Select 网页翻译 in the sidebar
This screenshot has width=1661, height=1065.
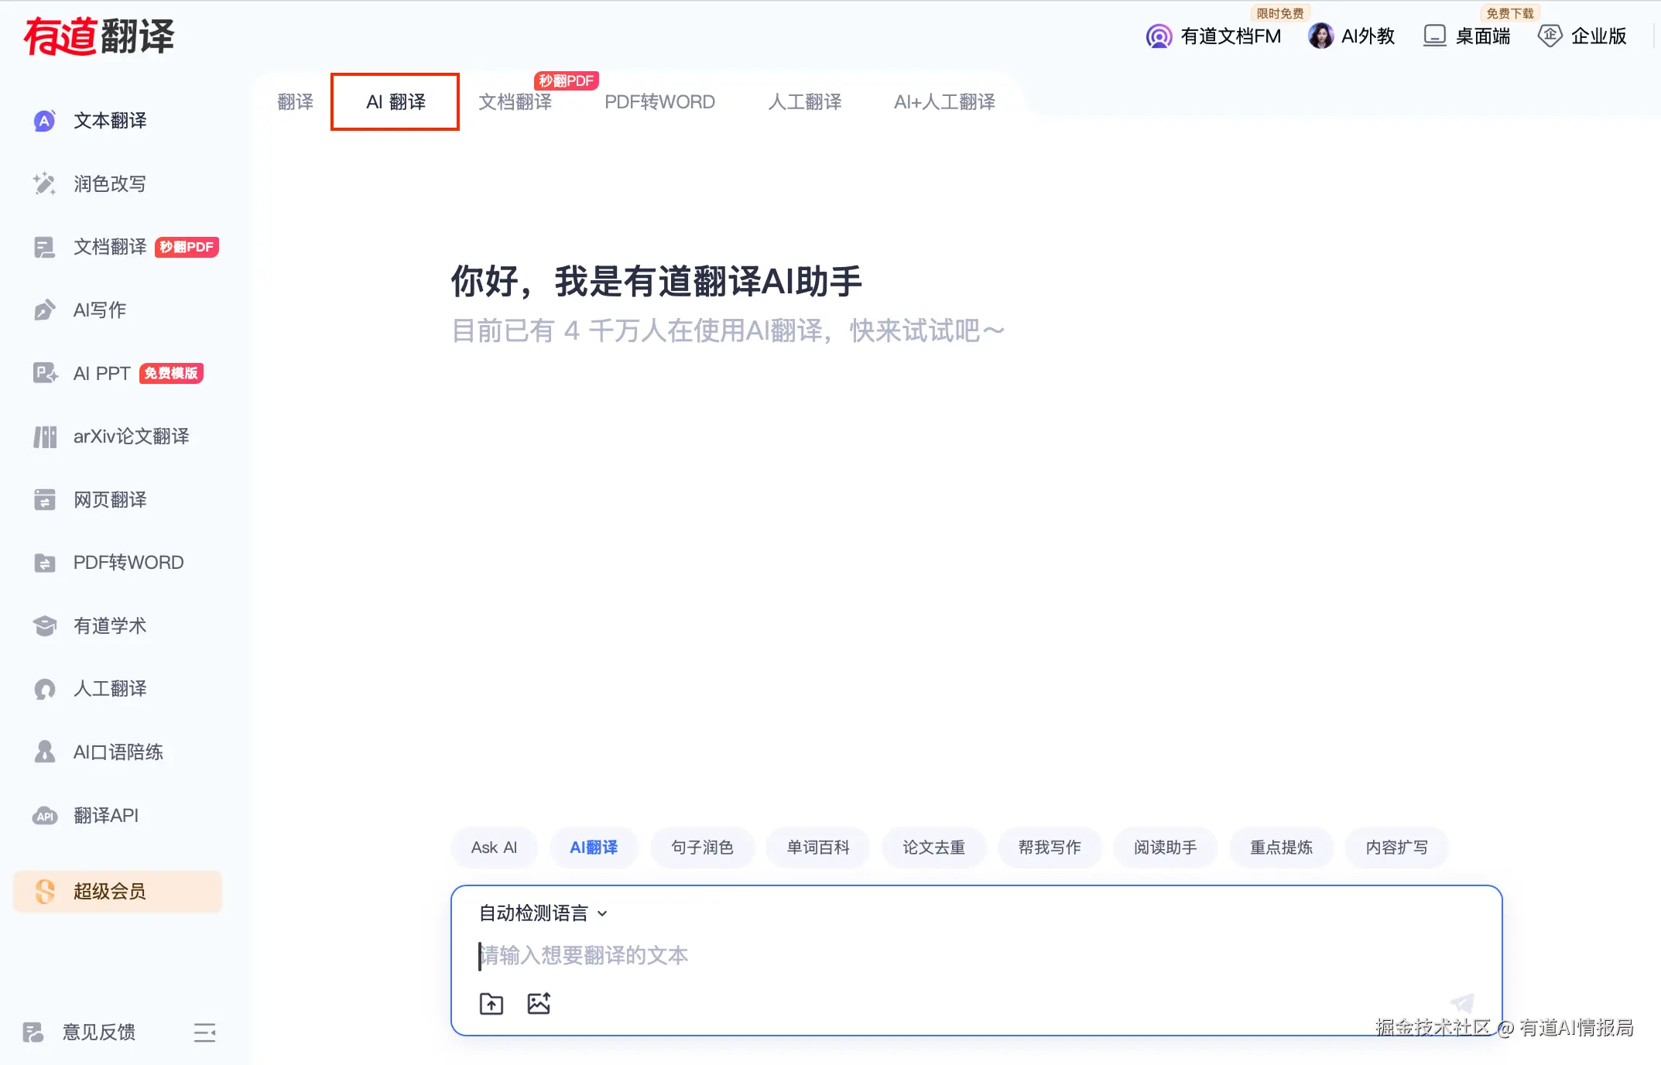pyautogui.click(x=109, y=499)
